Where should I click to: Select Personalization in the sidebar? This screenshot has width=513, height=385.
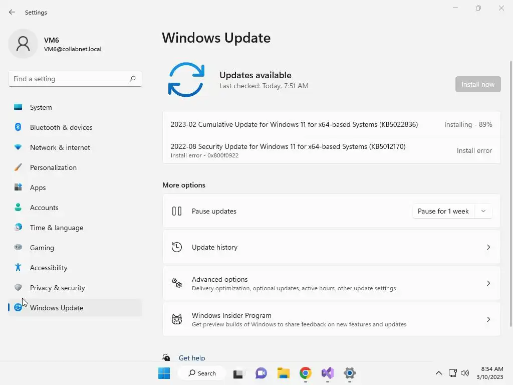point(75,167)
